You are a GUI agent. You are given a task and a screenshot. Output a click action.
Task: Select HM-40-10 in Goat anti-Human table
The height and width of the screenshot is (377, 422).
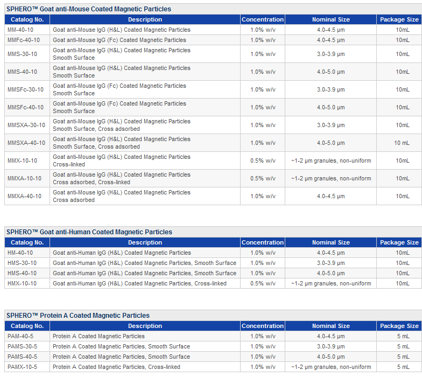(x=20, y=253)
